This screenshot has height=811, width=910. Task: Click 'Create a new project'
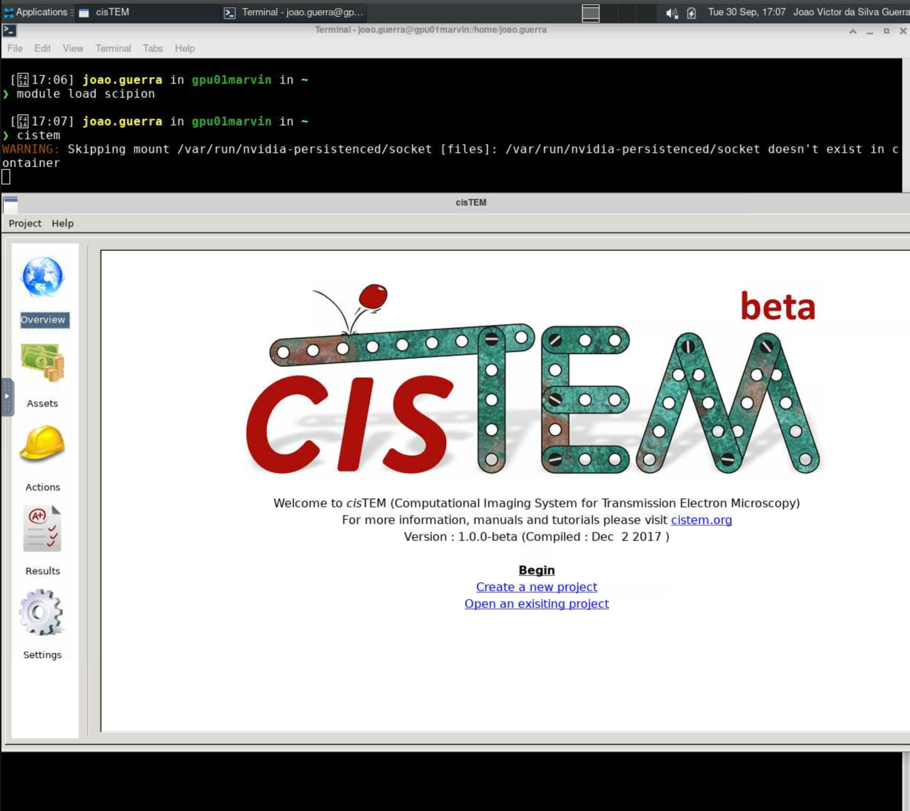(536, 587)
